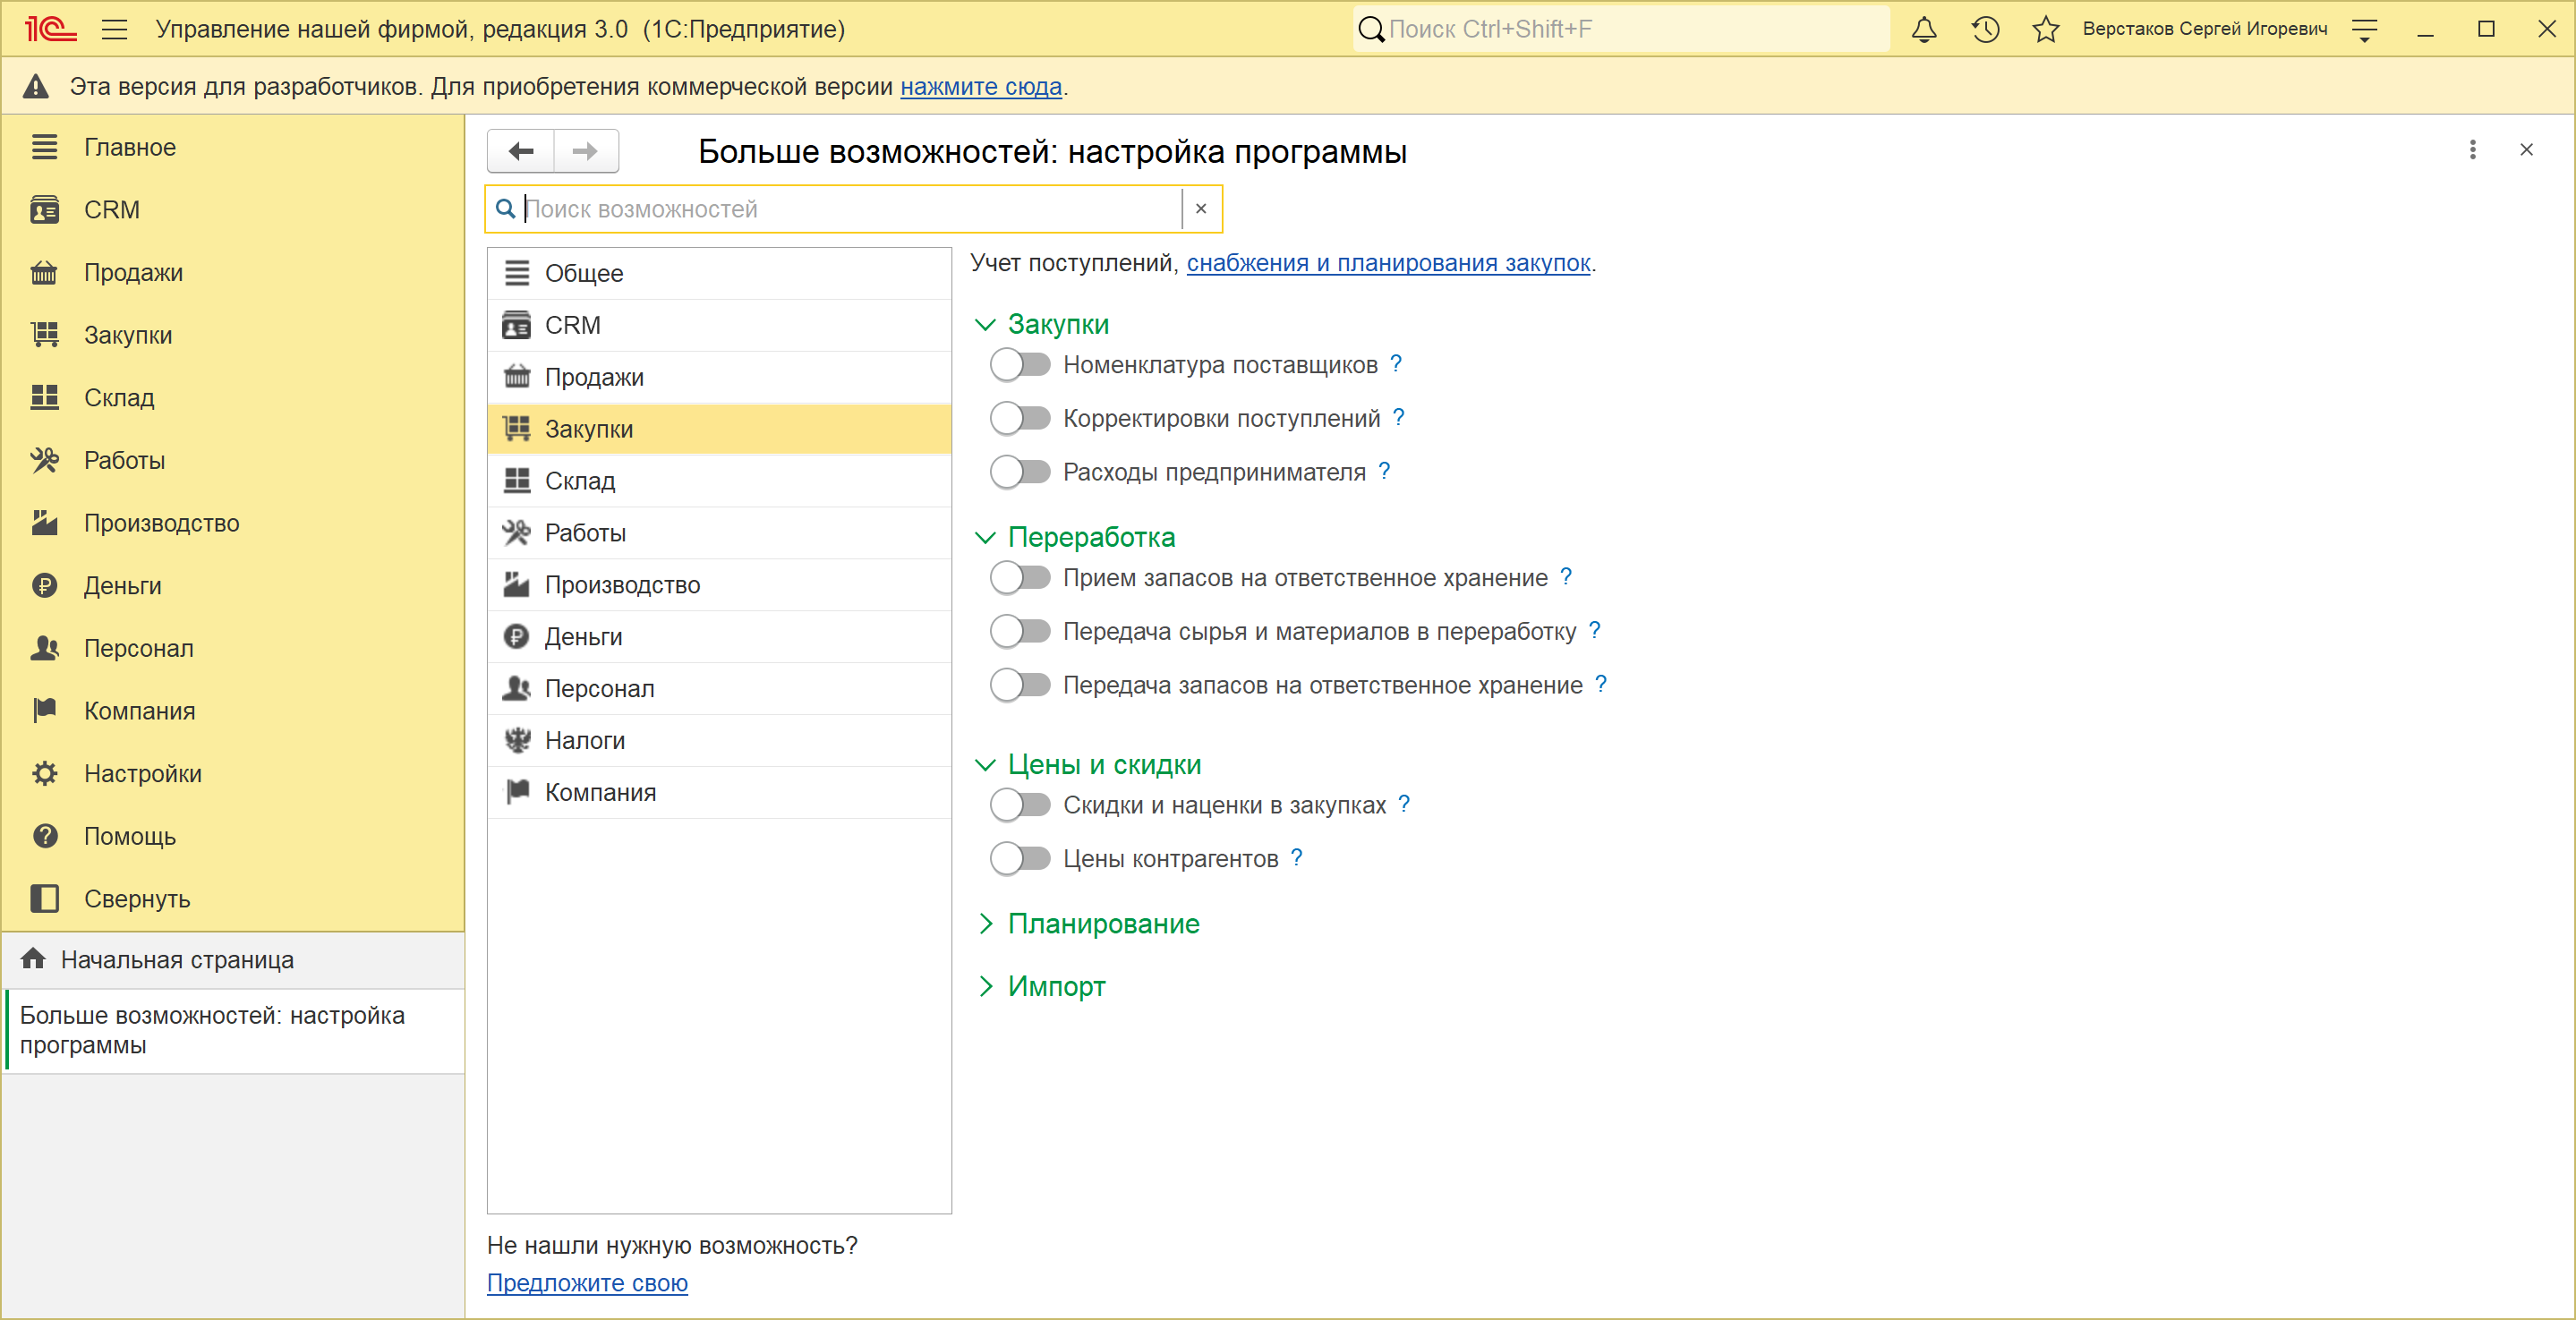This screenshot has height=1320, width=2576.
Task: Open help for Цены контрагентов
Action: [1297, 858]
